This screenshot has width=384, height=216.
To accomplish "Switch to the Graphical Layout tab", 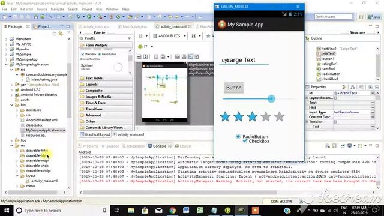I will 95,134.
